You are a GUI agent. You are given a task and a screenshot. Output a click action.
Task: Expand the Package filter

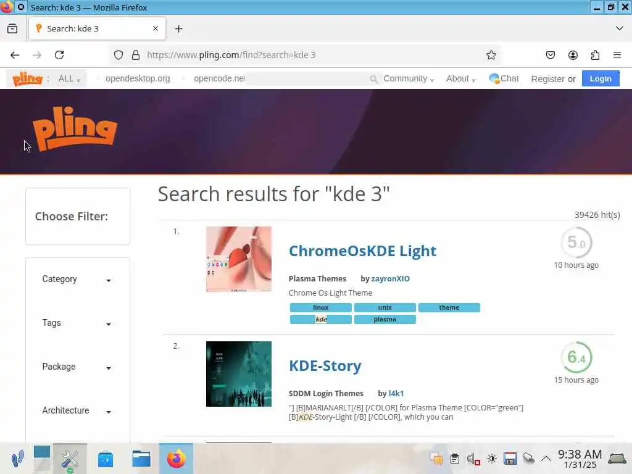[x=77, y=367]
